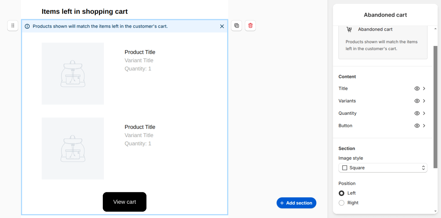
Task: Click the first product placeholder image
Action: point(73,73)
